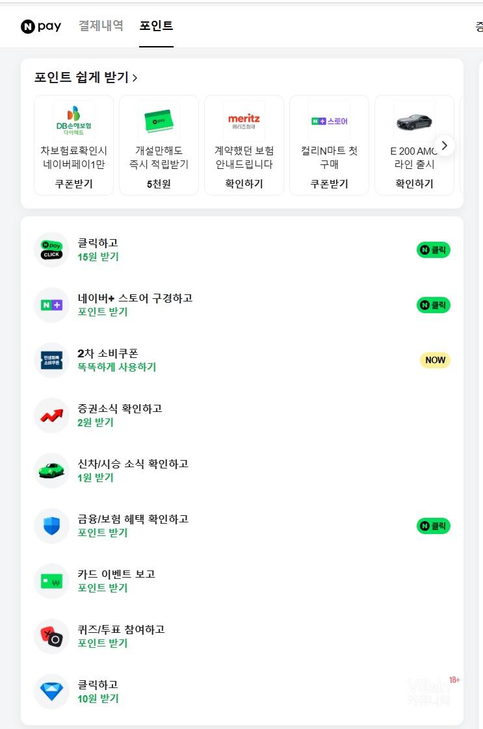Click the Npay CLICK icon
The height and width of the screenshot is (729, 483).
51,249
